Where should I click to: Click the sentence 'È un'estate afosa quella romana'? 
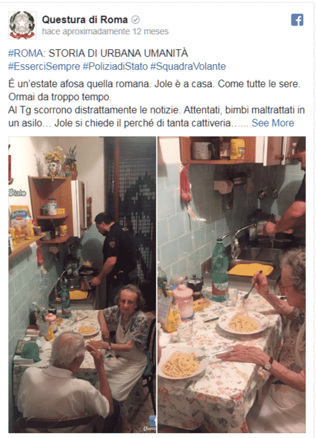tap(79, 84)
